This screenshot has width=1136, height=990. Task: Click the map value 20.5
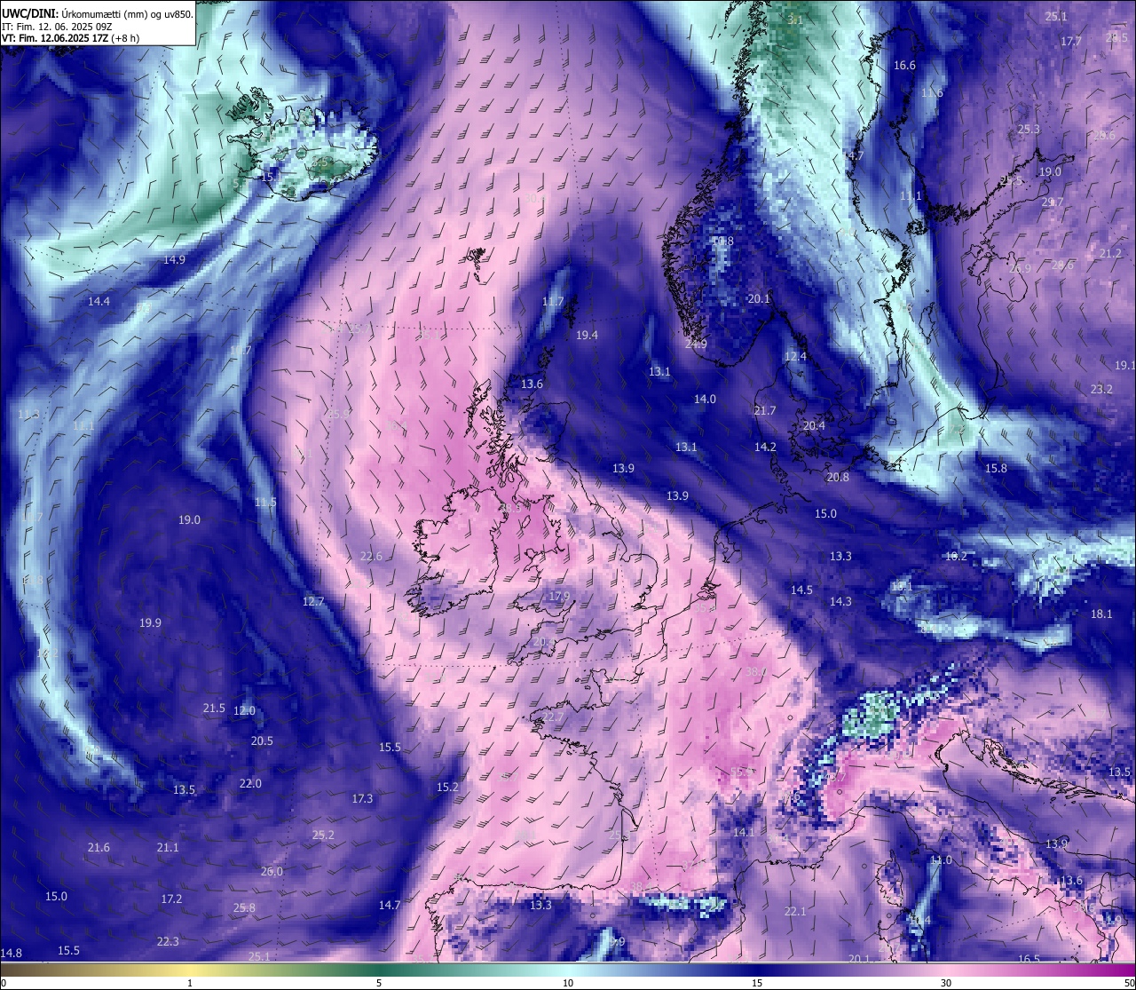coord(262,741)
